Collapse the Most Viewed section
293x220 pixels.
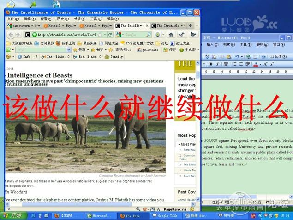point(179,144)
